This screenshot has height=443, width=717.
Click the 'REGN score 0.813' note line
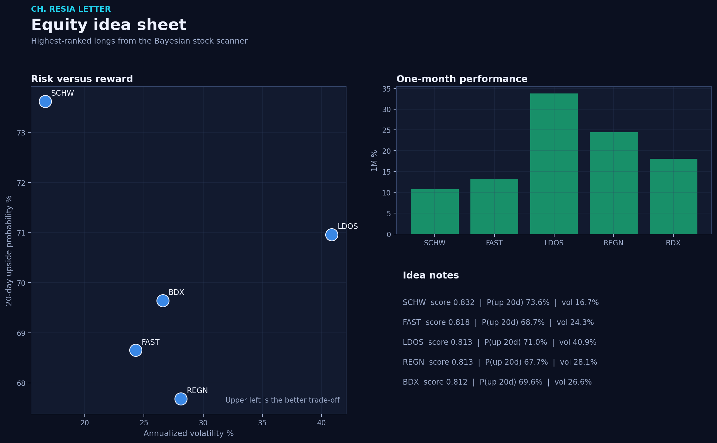tap(500, 362)
